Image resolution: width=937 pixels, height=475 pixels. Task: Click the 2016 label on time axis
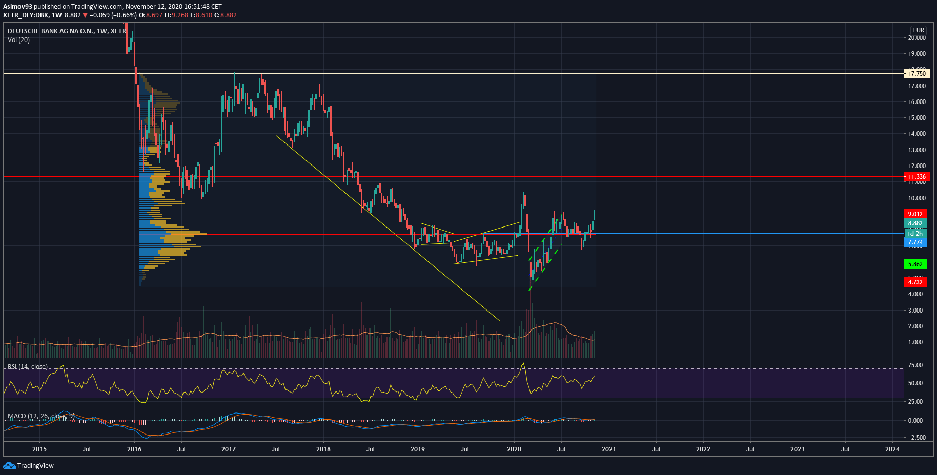coord(134,449)
